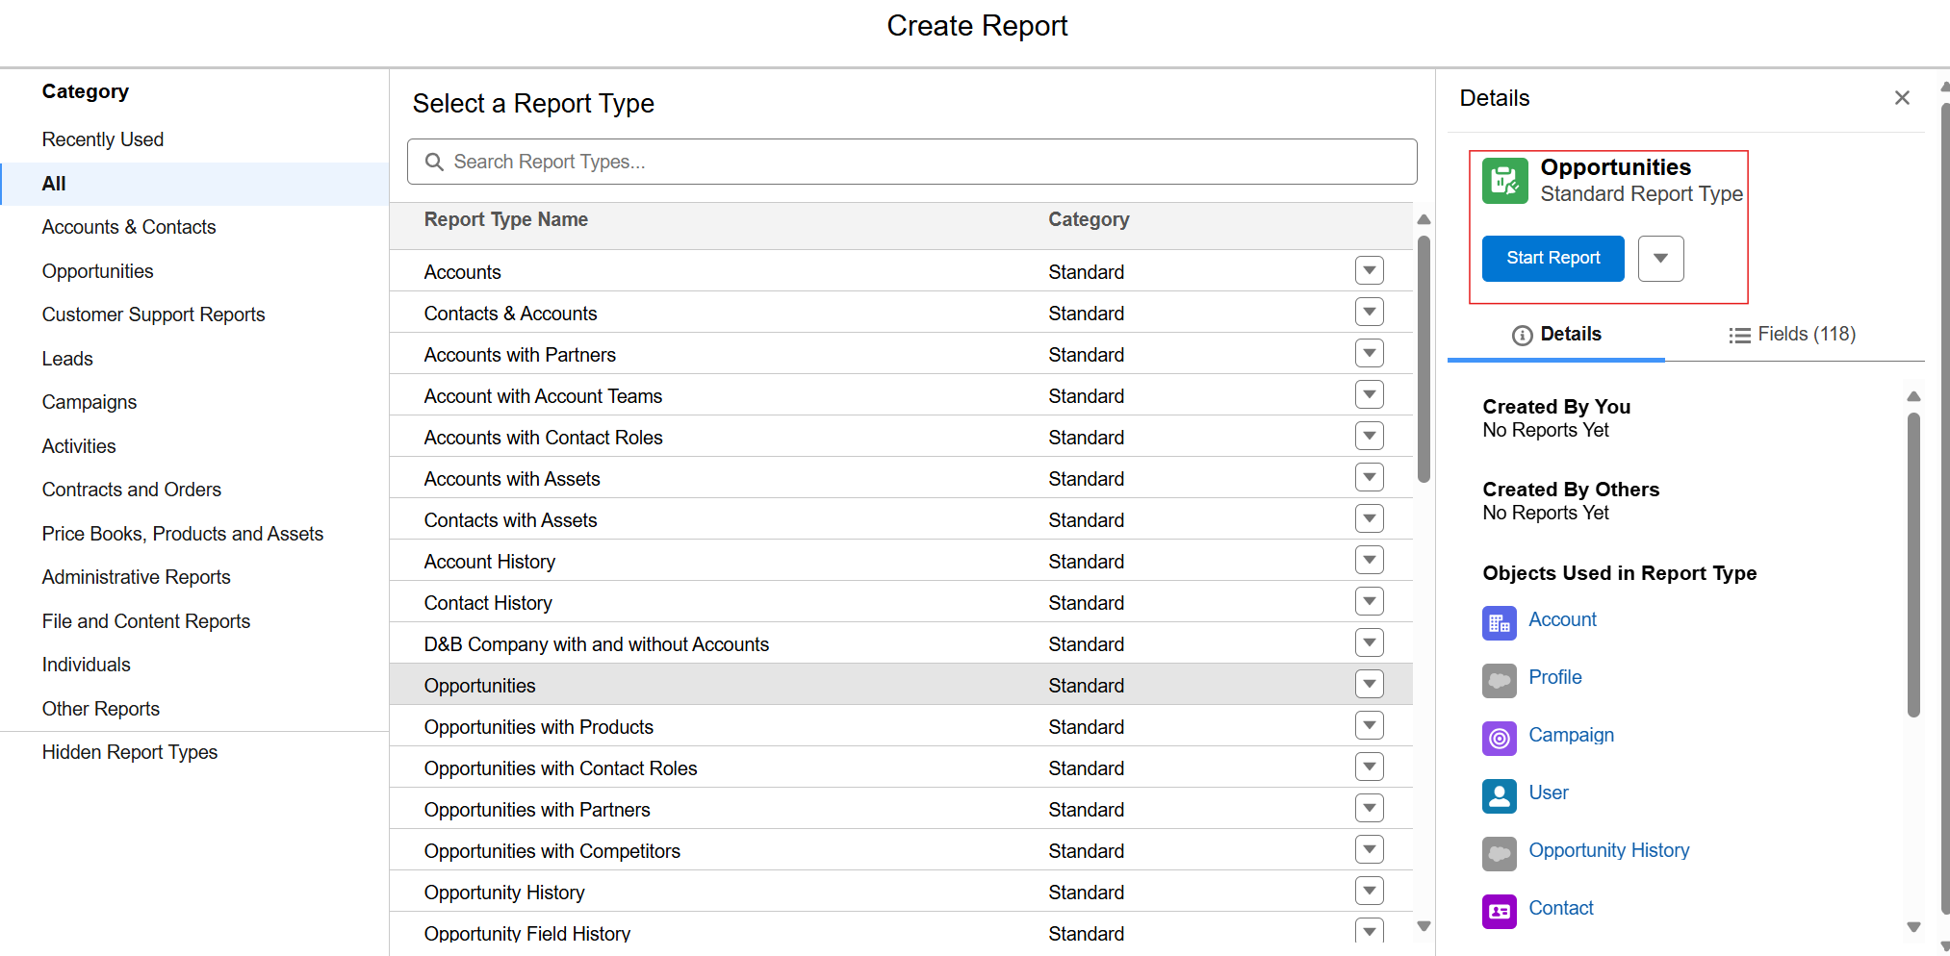This screenshot has height=956, width=1950.
Task: Click the Account object icon
Action: point(1499,623)
